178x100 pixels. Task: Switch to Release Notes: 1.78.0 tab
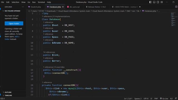tap(97, 7)
